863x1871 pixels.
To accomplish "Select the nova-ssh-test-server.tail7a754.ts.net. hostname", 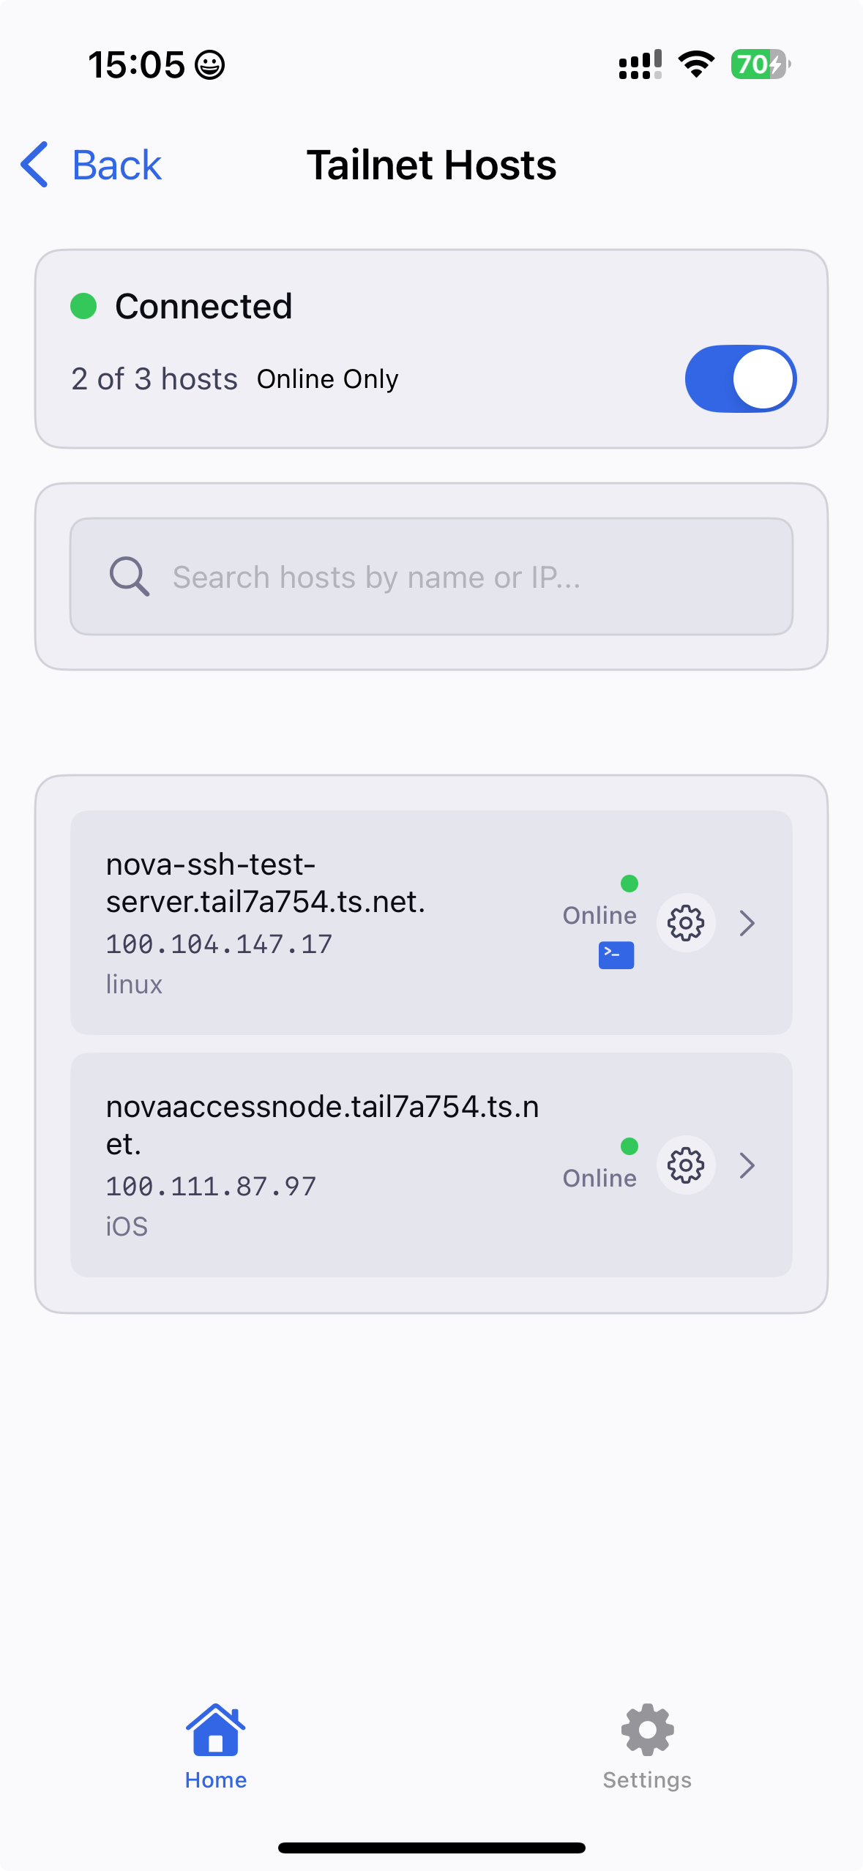I will 266,883.
